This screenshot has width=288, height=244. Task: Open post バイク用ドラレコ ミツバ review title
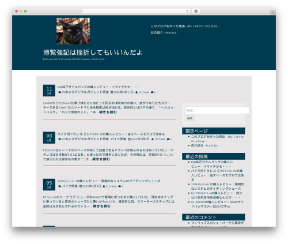coord(111,134)
